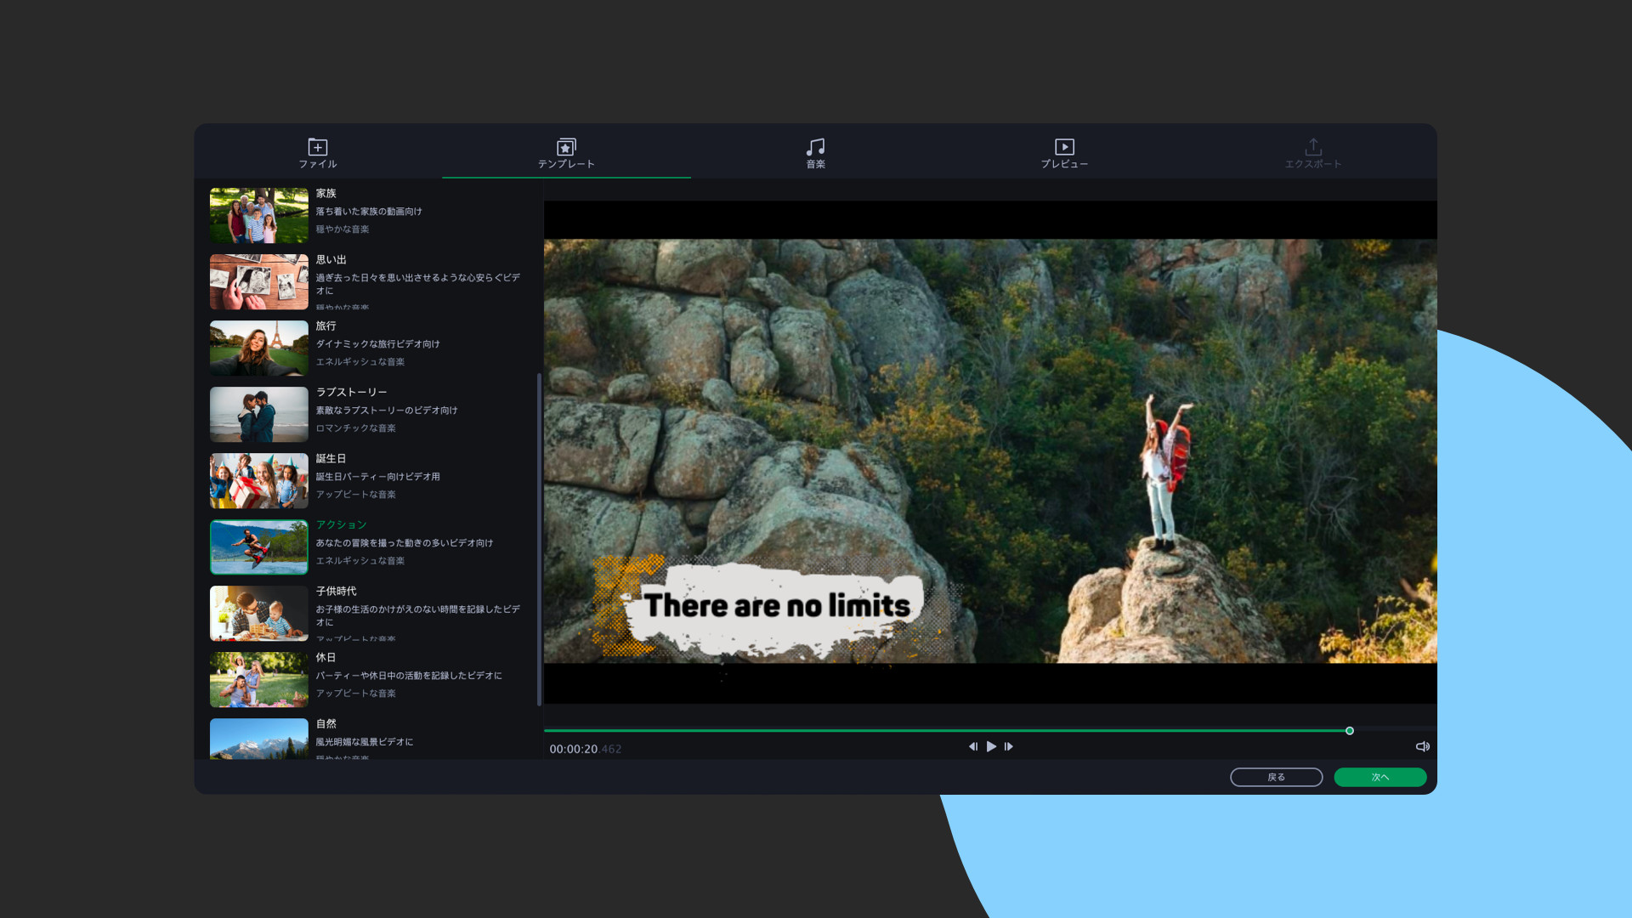Mute the preview volume icon

pos(1422,746)
